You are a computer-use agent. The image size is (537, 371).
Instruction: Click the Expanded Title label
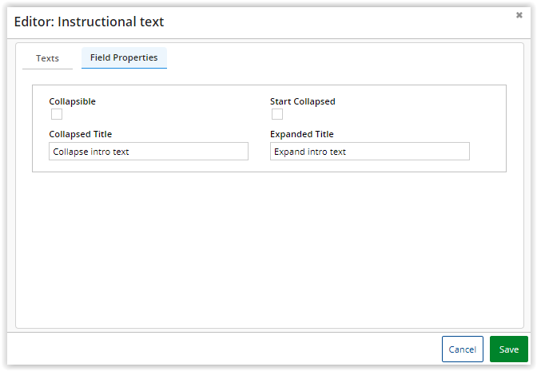click(x=301, y=134)
